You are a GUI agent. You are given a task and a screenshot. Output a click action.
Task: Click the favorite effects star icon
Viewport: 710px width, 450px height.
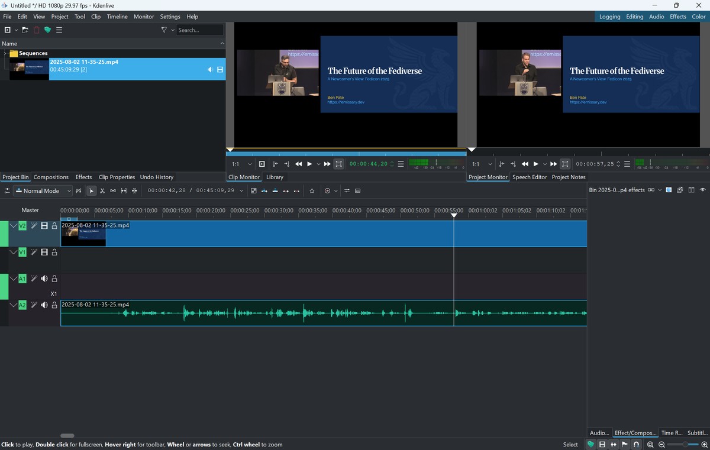pyautogui.click(x=312, y=191)
